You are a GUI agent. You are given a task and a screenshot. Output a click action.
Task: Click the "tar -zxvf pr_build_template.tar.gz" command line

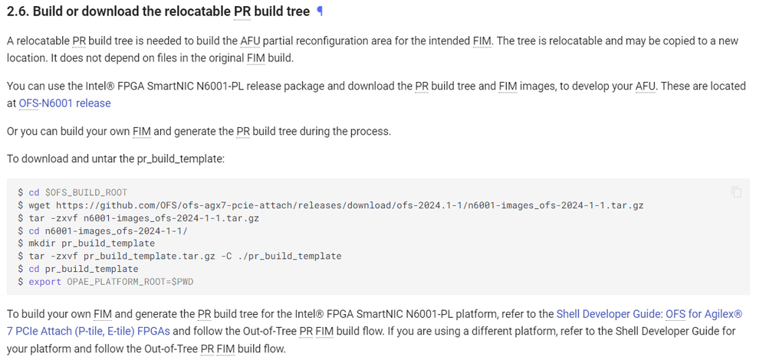tap(184, 256)
